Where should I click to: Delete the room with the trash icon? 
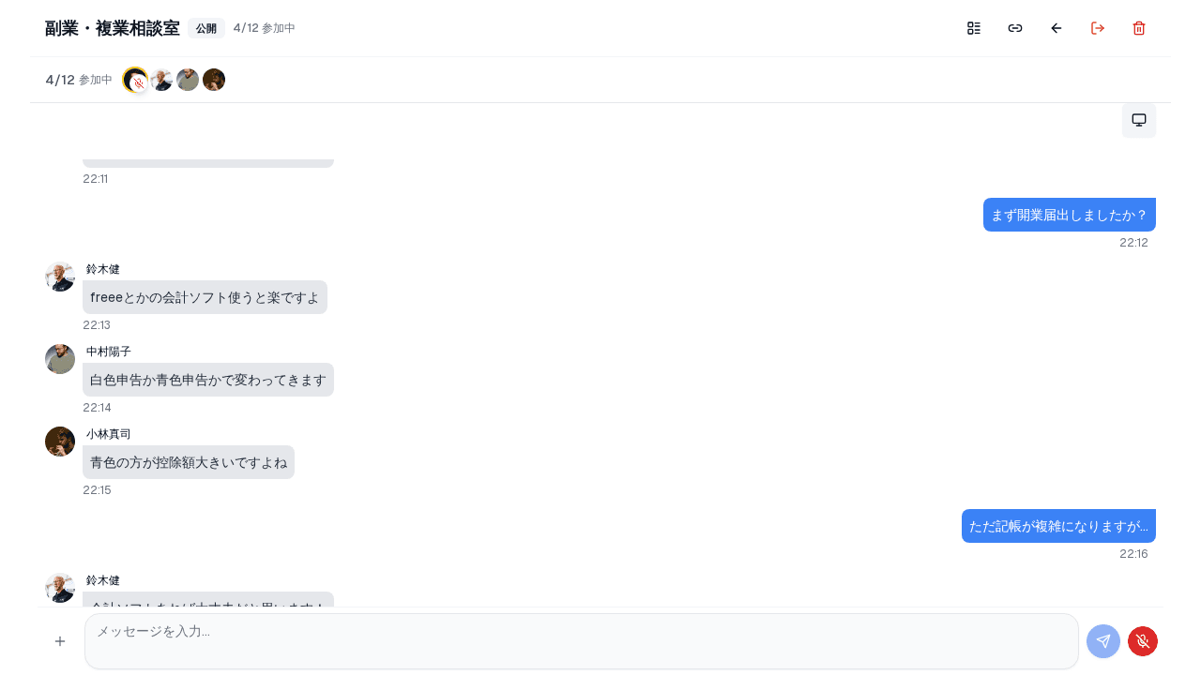[1139, 28]
